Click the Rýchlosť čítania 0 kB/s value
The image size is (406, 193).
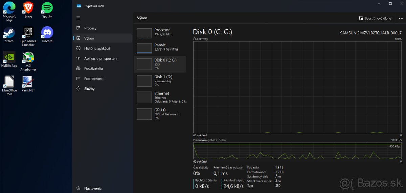[202, 186]
